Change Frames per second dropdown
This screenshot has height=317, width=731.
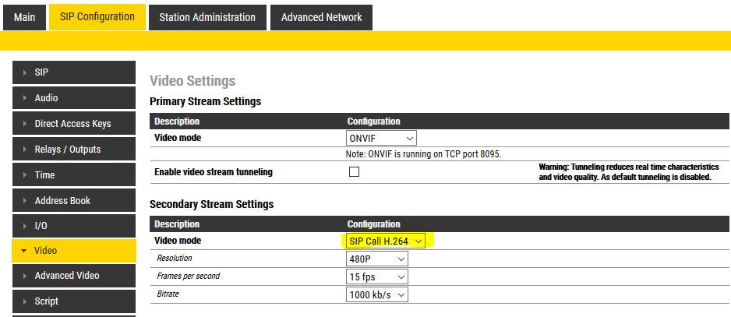tap(377, 276)
